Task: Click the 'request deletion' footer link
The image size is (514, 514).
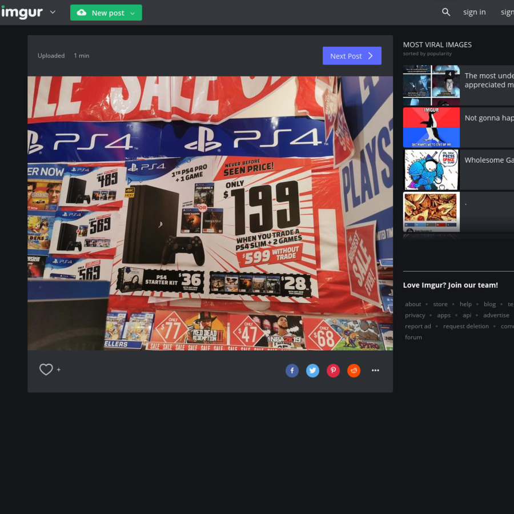Action: [465, 326]
